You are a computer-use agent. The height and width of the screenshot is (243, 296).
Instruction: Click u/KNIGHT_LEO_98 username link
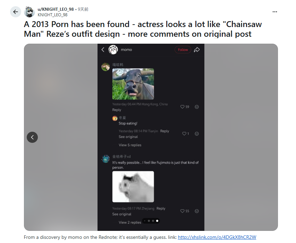[56, 9]
